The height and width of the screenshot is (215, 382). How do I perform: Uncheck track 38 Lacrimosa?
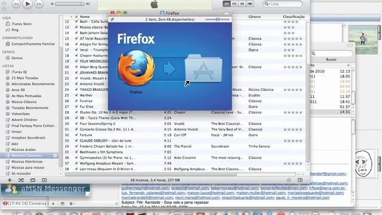pyautogui.click(x=76, y=169)
